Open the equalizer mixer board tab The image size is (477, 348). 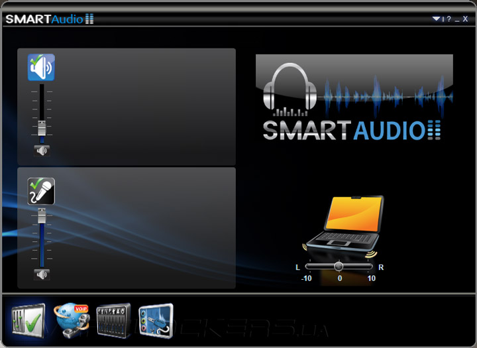pos(113,321)
